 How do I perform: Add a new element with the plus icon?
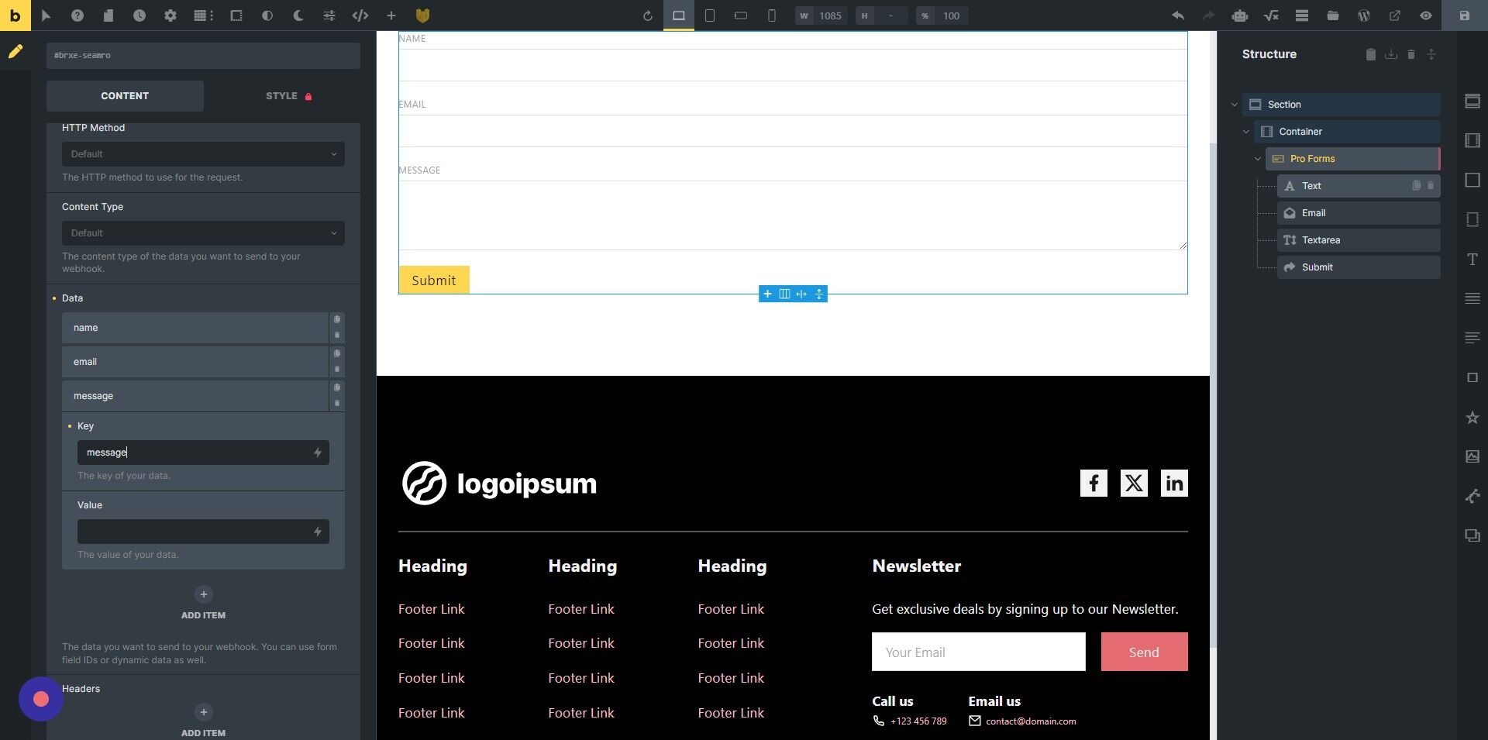coord(391,15)
